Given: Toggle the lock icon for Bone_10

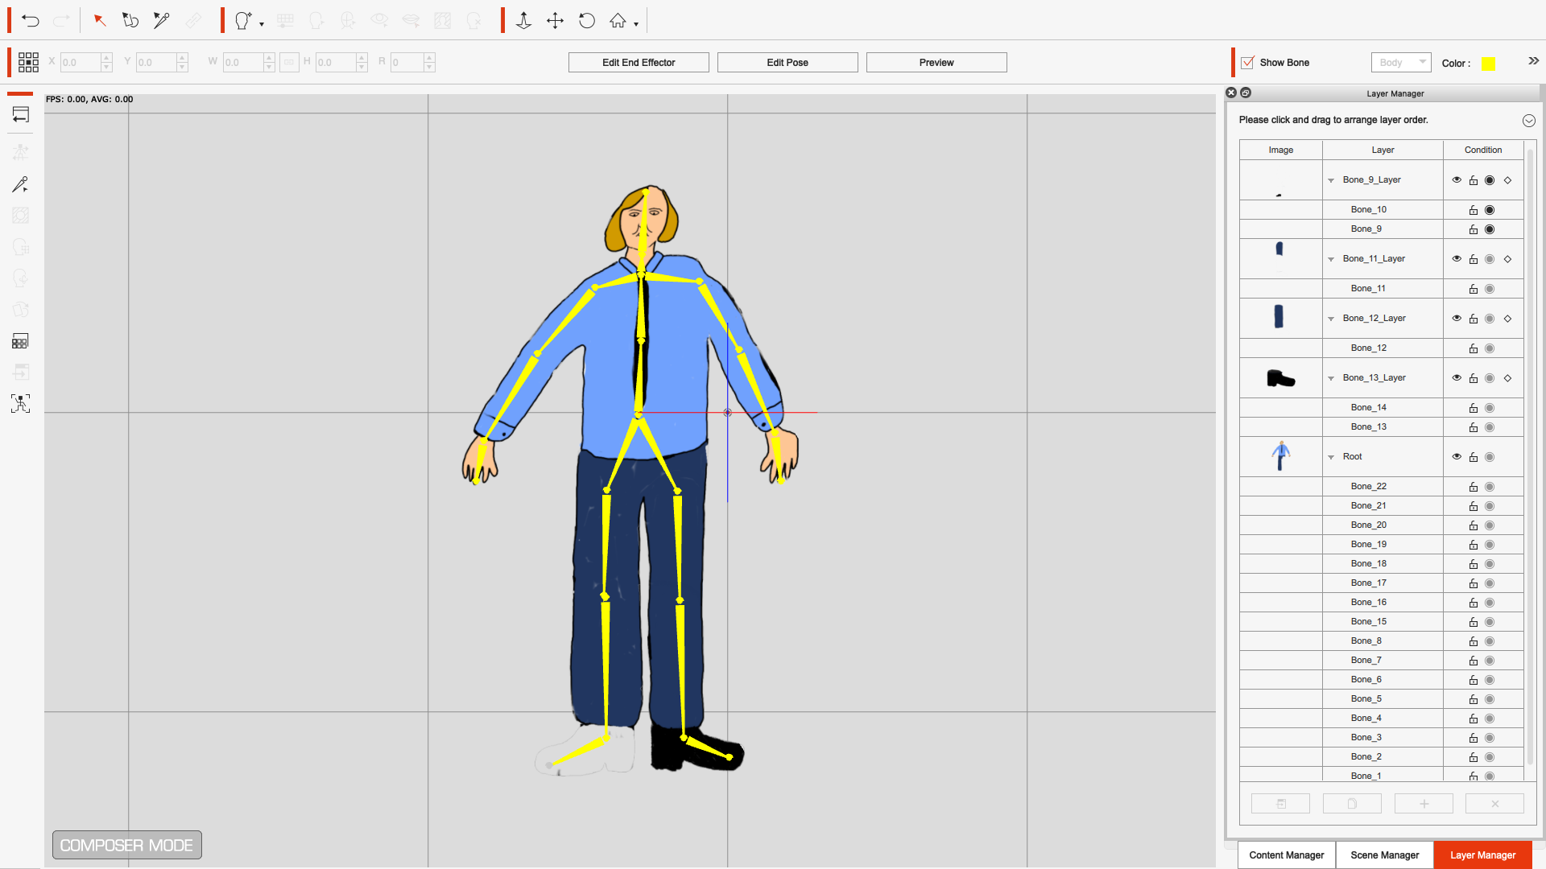Looking at the screenshot, I should point(1474,210).
